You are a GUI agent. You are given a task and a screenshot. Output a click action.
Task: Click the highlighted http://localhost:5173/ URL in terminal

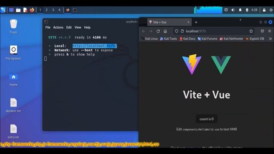point(95,46)
